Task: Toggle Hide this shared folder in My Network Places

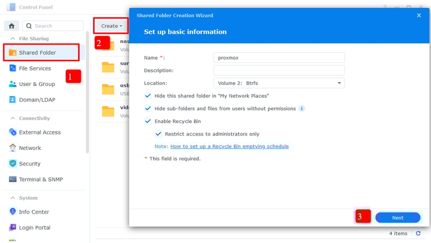Action: pos(148,96)
